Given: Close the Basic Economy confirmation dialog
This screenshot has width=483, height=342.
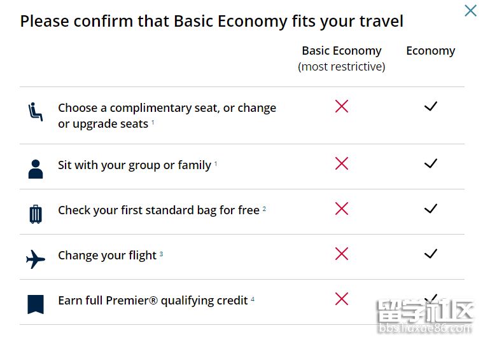Looking at the screenshot, I should (x=470, y=11).
